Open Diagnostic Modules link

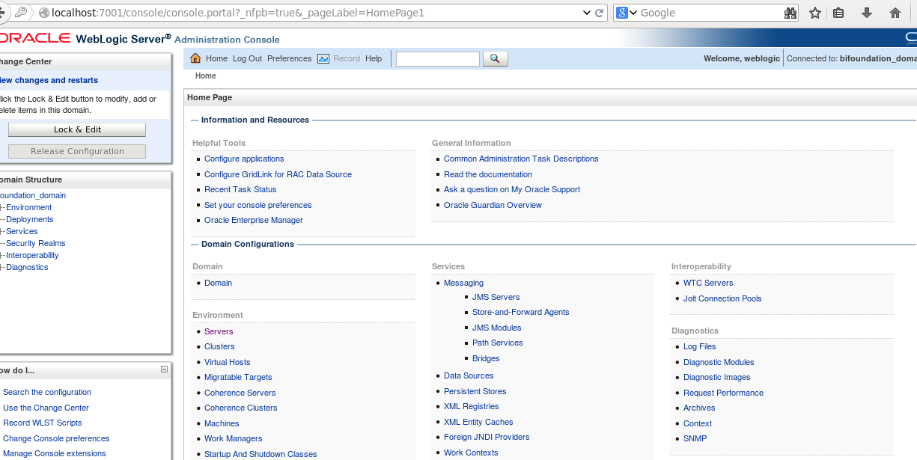click(x=719, y=362)
